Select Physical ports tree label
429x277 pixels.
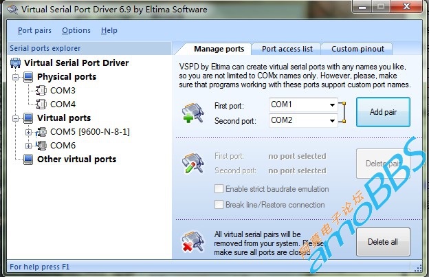coord(67,77)
